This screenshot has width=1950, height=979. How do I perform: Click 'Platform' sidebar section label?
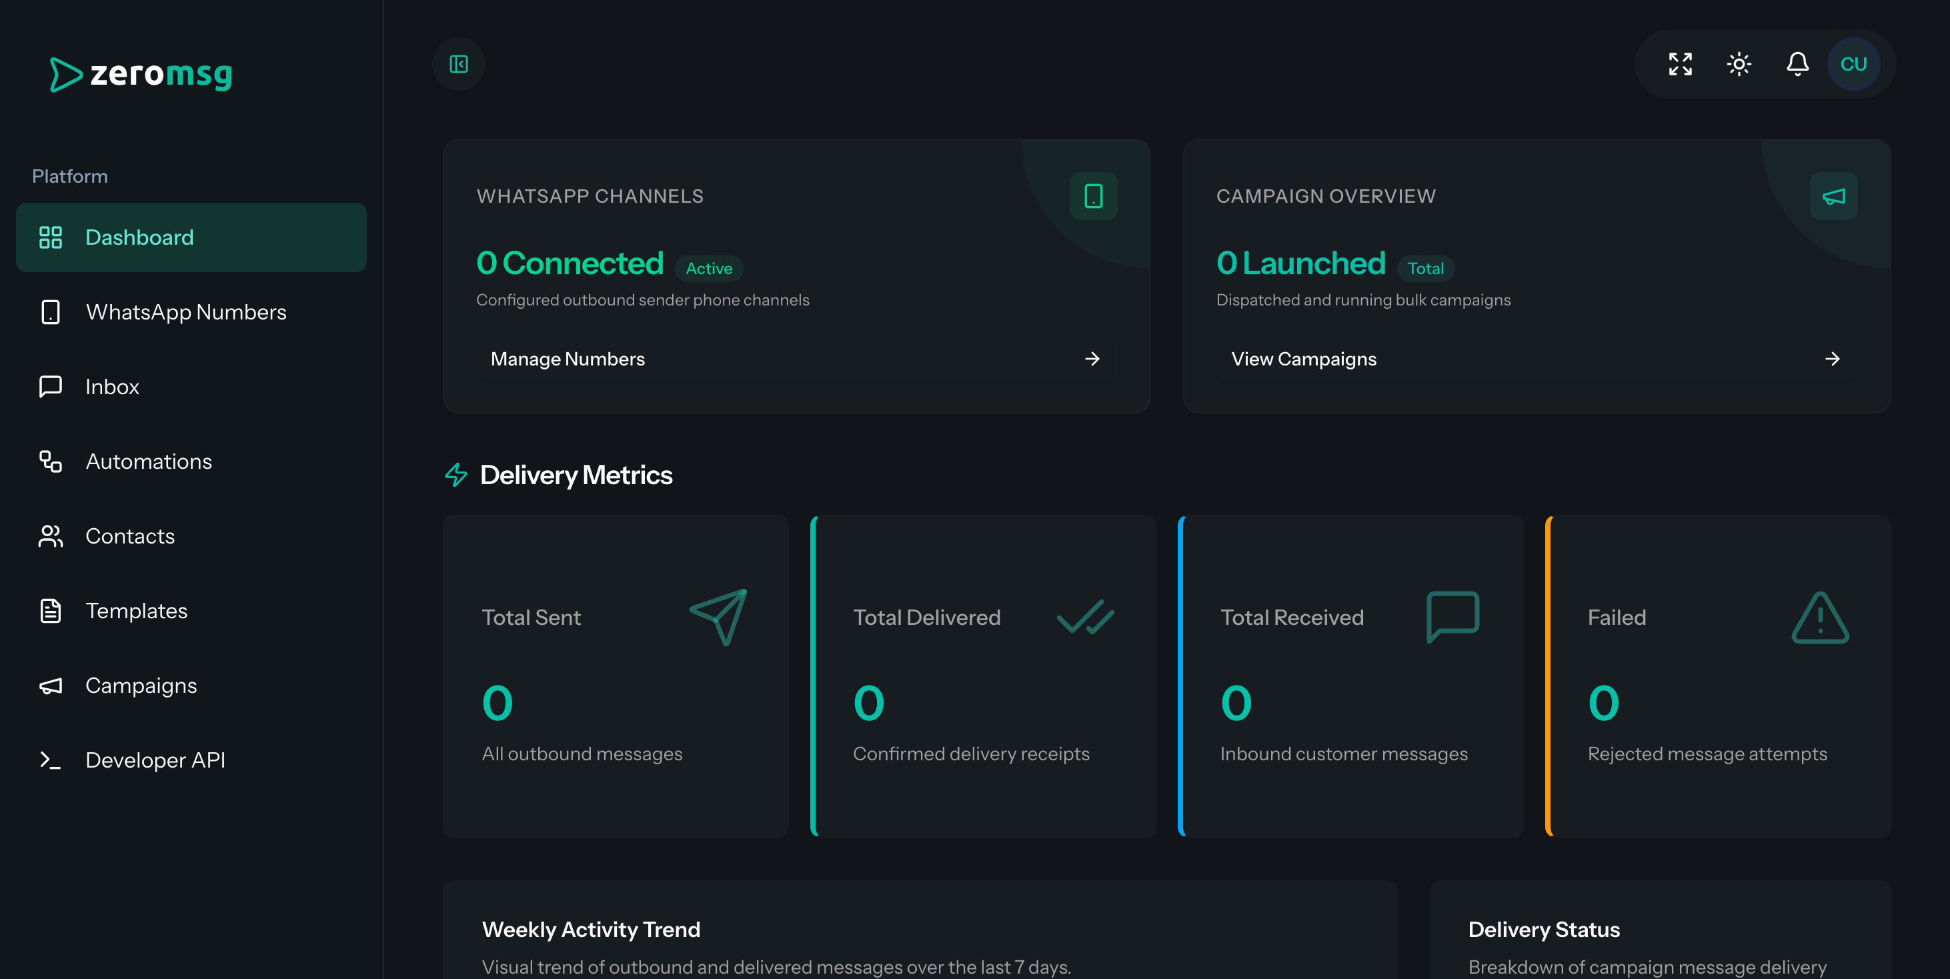point(69,177)
